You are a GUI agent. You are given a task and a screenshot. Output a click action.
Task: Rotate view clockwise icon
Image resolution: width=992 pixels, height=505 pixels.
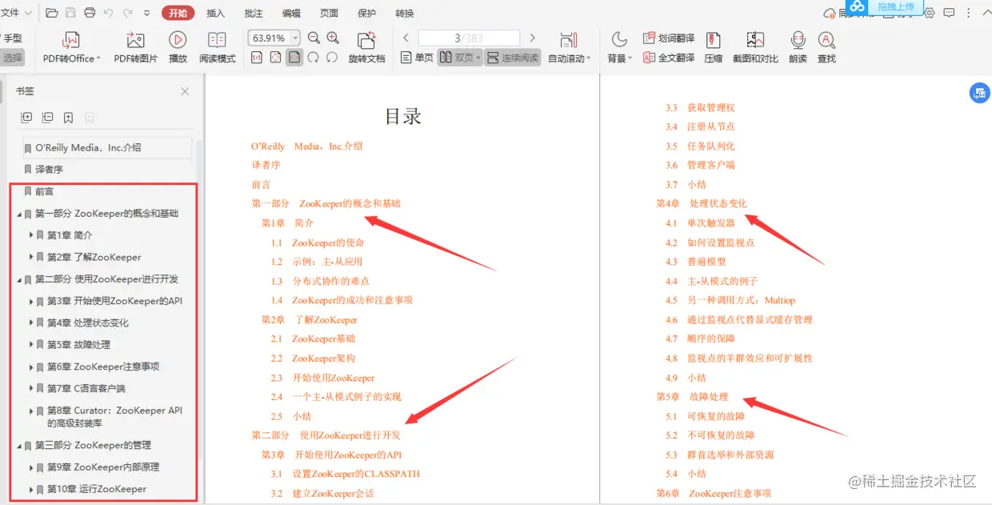[313, 58]
